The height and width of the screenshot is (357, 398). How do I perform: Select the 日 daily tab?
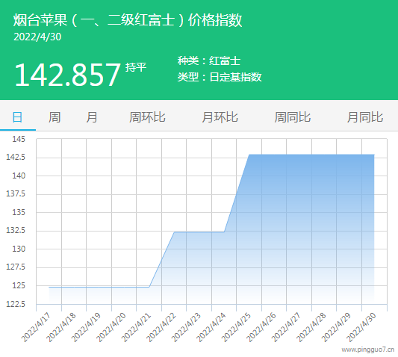pyautogui.click(x=17, y=117)
